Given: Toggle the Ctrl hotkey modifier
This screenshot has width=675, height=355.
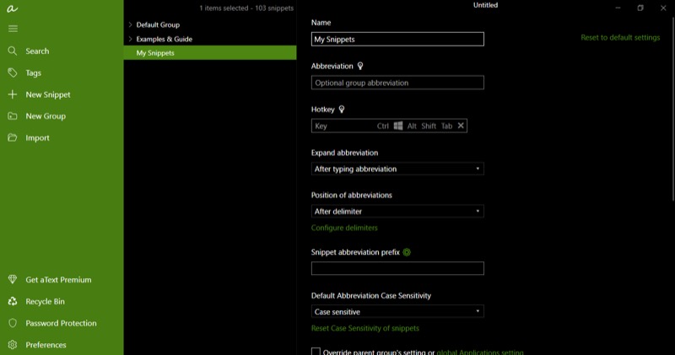Looking at the screenshot, I should pos(383,126).
